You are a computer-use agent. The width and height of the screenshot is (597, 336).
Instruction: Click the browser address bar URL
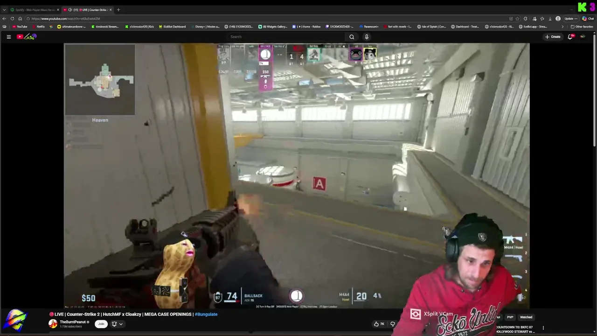pos(65,19)
